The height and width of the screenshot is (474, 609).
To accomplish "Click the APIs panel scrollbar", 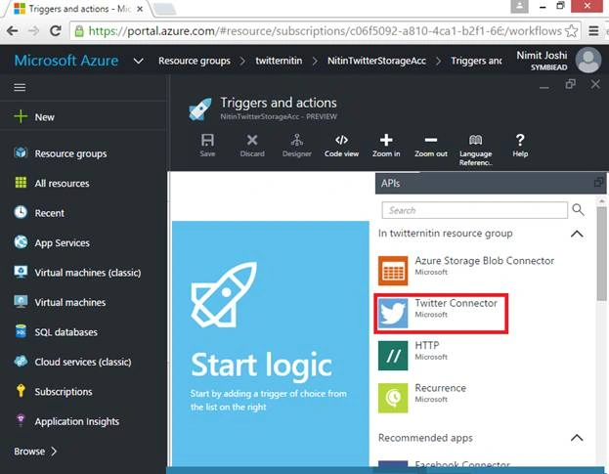I will [601, 254].
